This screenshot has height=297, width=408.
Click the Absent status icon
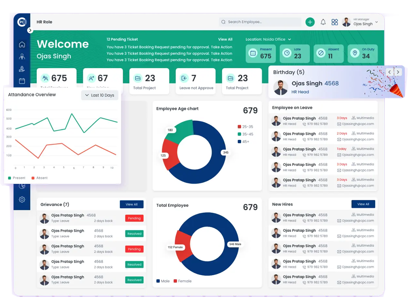(x=321, y=53)
